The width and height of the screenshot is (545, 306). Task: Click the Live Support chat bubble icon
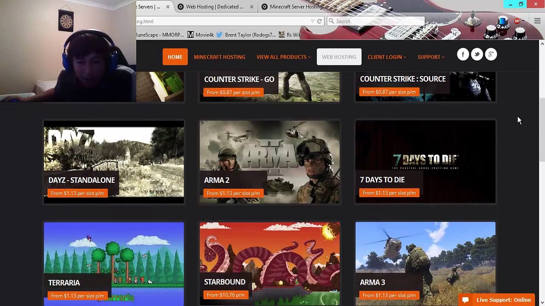tap(465, 300)
